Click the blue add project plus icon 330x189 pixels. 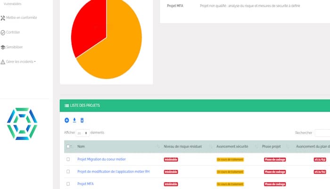click(x=67, y=120)
